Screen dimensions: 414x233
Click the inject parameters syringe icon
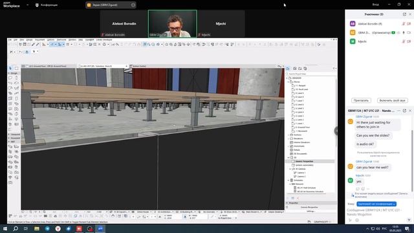tap(38, 45)
